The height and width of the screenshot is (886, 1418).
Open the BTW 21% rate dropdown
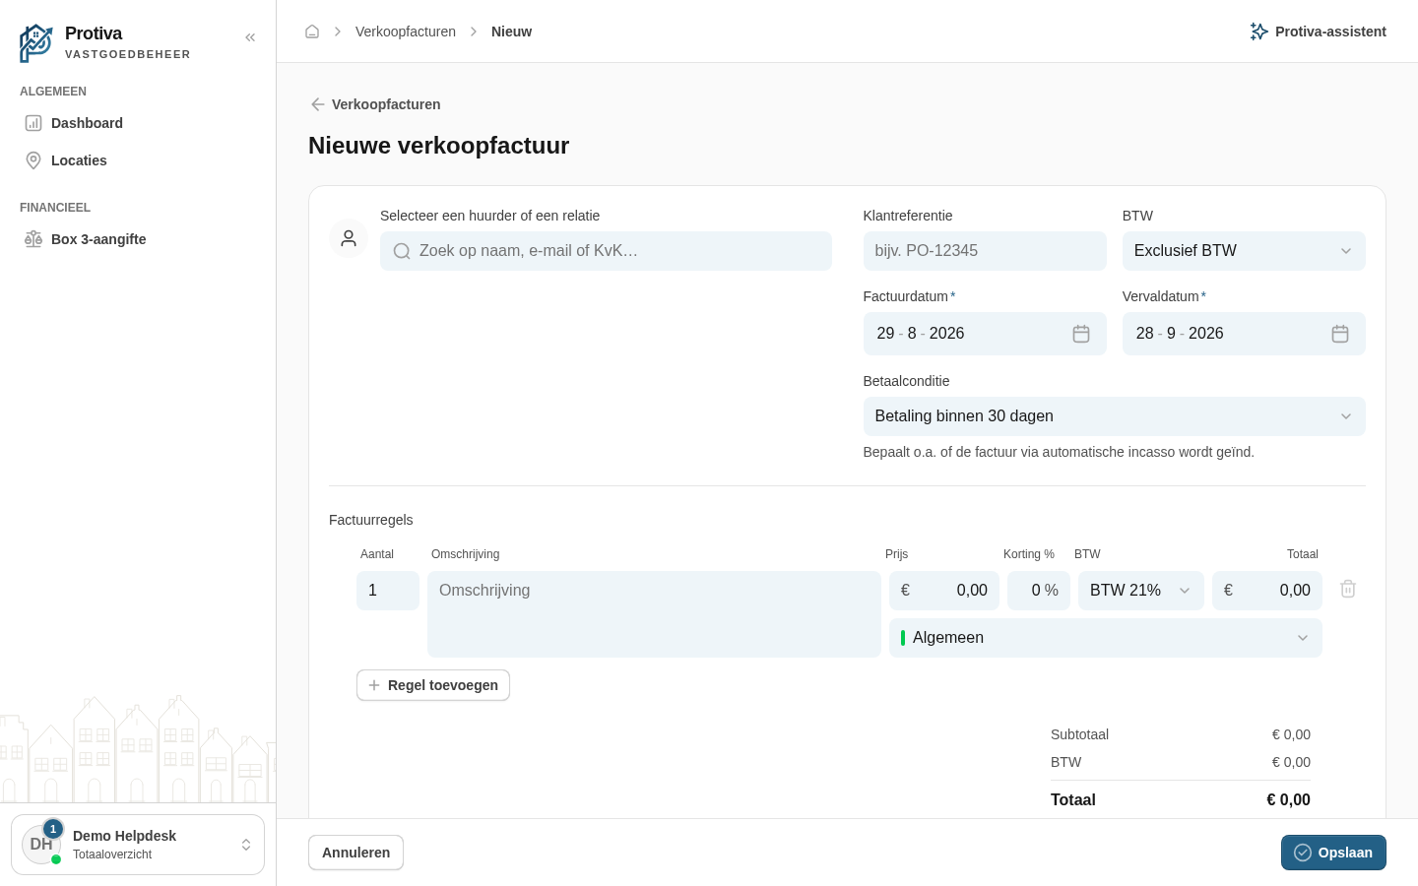(1140, 591)
